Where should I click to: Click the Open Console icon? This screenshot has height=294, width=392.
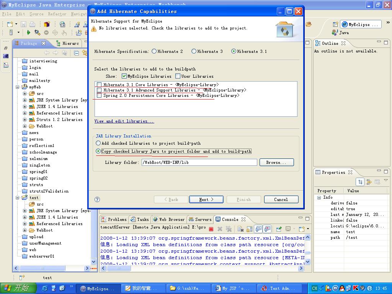[x=302, y=229]
